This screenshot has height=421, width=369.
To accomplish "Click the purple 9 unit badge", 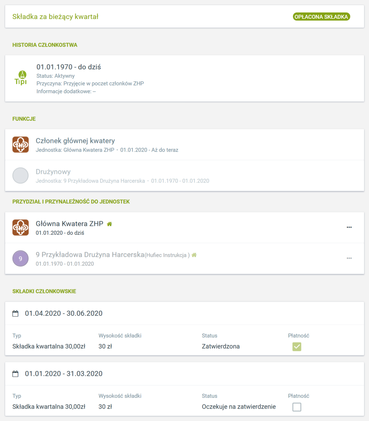I will 21,258.
